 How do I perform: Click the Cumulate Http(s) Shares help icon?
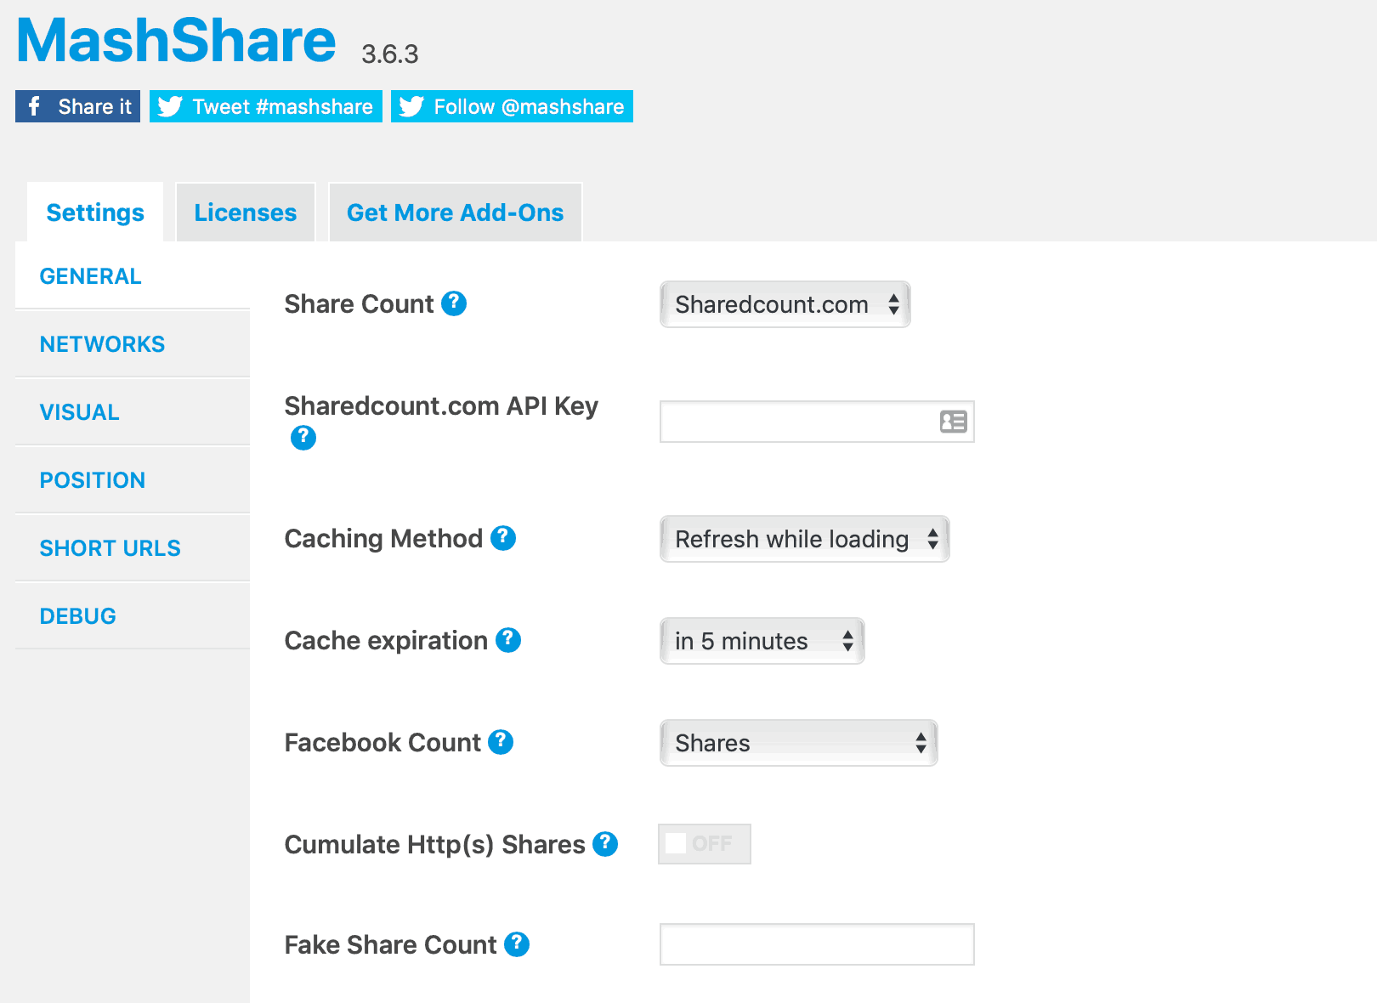604,843
